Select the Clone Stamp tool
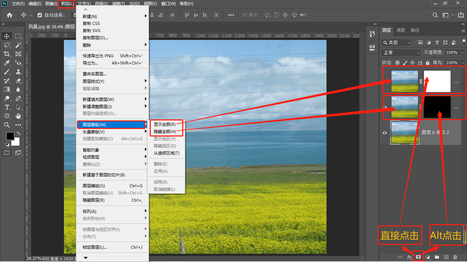The image size is (467, 262). pyautogui.click(x=18, y=72)
